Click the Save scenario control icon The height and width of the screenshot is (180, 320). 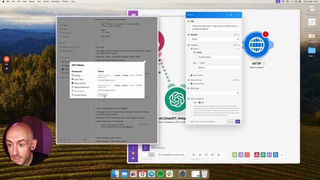pos(193,154)
